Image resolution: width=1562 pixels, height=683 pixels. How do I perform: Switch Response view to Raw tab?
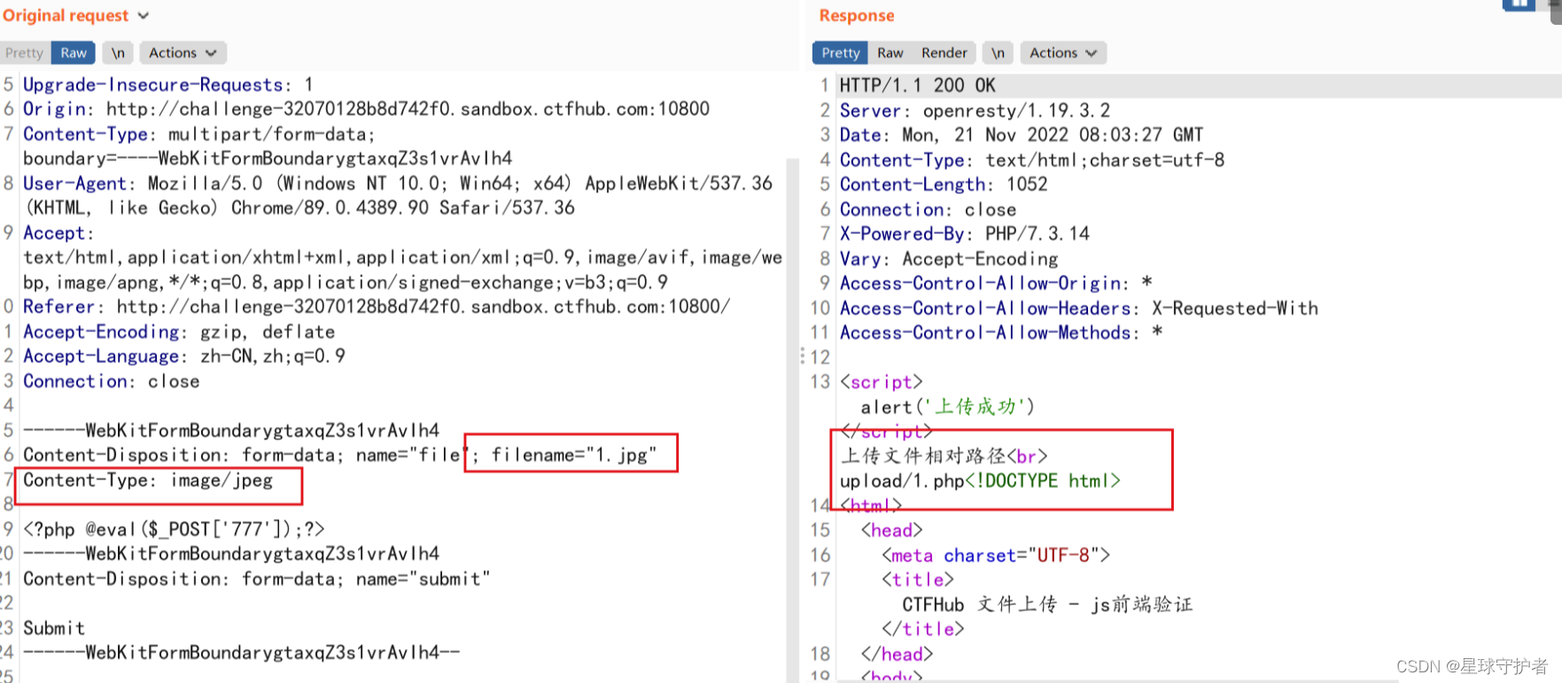pos(890,53)
